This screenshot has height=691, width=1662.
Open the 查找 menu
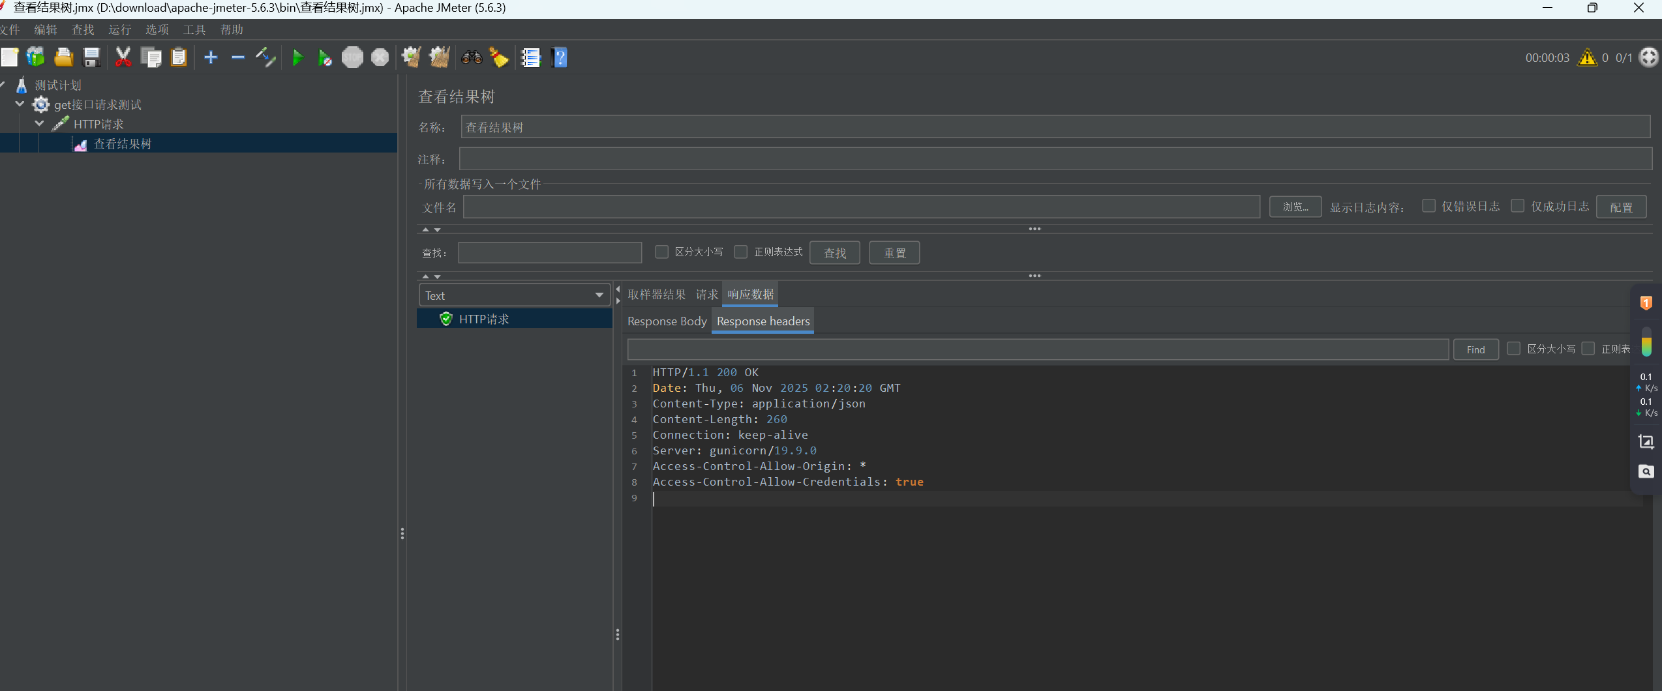click(83, 30)
